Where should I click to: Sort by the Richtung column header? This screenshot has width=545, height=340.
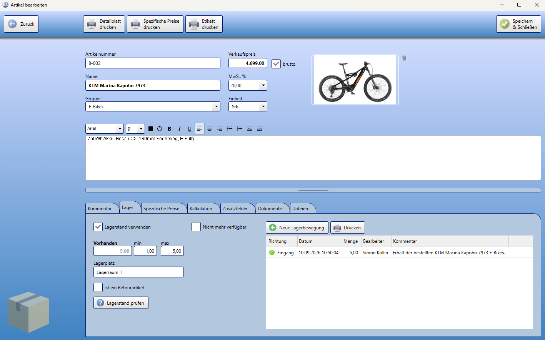[282, 241]
